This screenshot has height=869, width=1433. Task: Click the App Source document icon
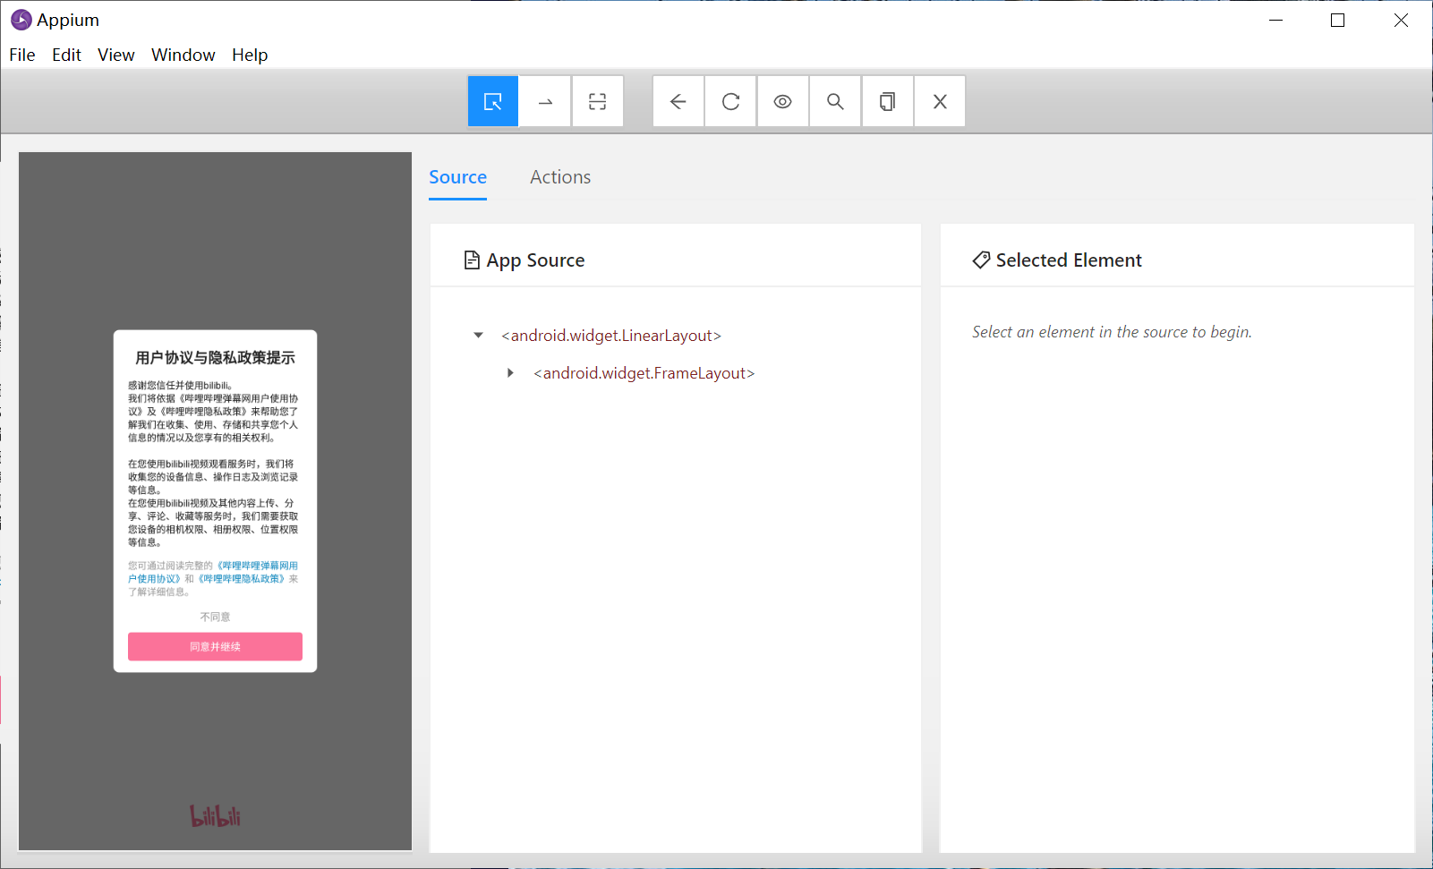click(x=472, y=260)
